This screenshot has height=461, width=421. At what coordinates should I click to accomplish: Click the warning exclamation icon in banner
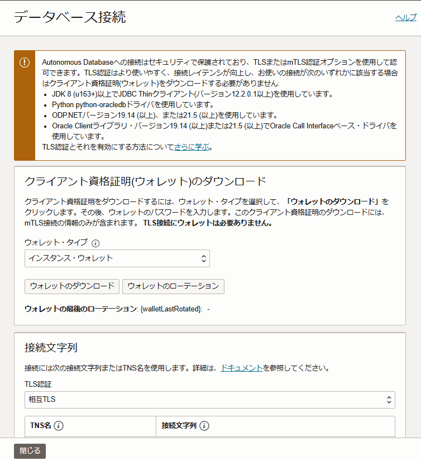25,63
